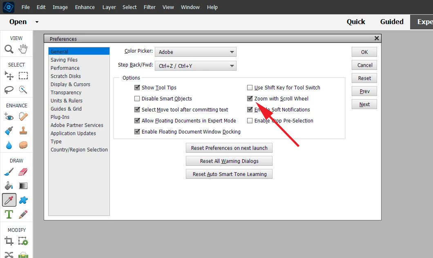Open the Image menu
This screenshot has width=433, height=258.
tap(60, 7)
